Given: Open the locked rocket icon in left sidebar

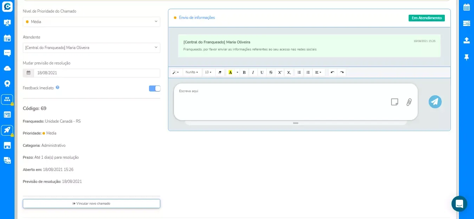Looking at the screenshot, I should click(x=7, y=130).
